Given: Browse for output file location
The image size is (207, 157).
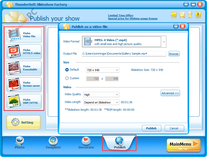Looking at the screenshot, I should coord(174,54).
